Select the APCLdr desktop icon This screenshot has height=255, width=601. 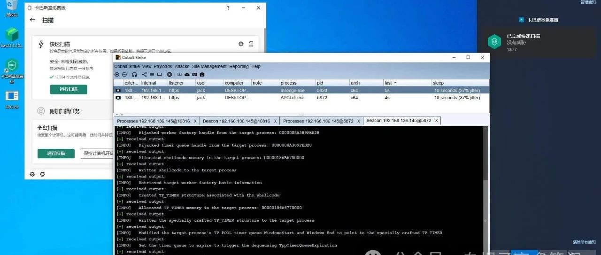point(12,100)
